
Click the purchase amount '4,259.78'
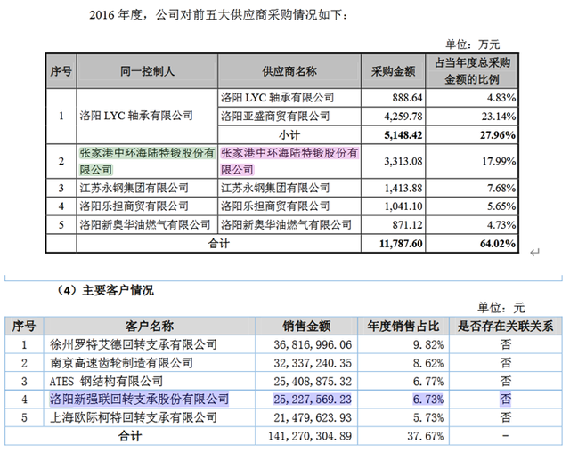(403, 117)
